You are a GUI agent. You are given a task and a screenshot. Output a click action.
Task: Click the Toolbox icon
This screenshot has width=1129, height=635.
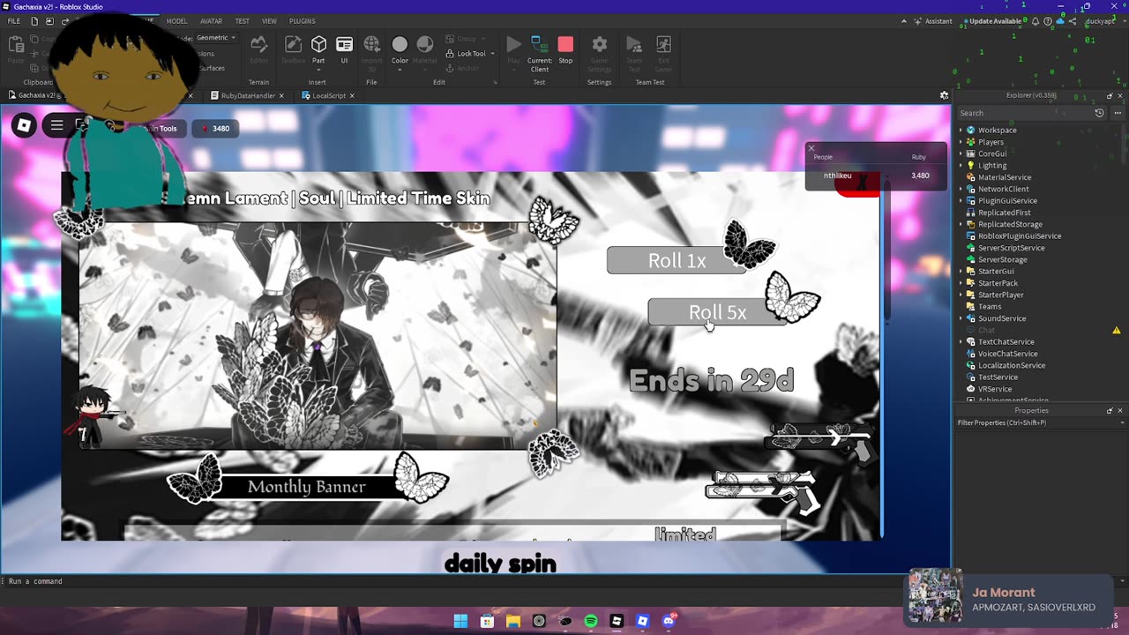point(293,49)
